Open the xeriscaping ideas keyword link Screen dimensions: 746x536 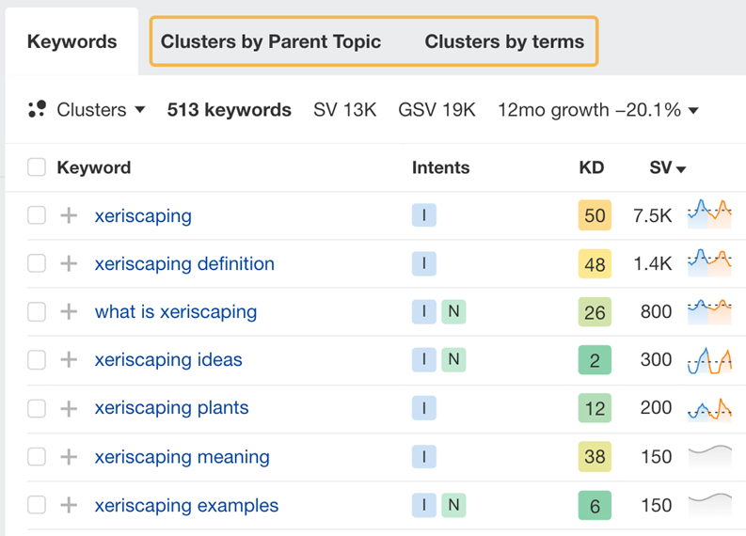pyautogui.click(x=168, y=359)
